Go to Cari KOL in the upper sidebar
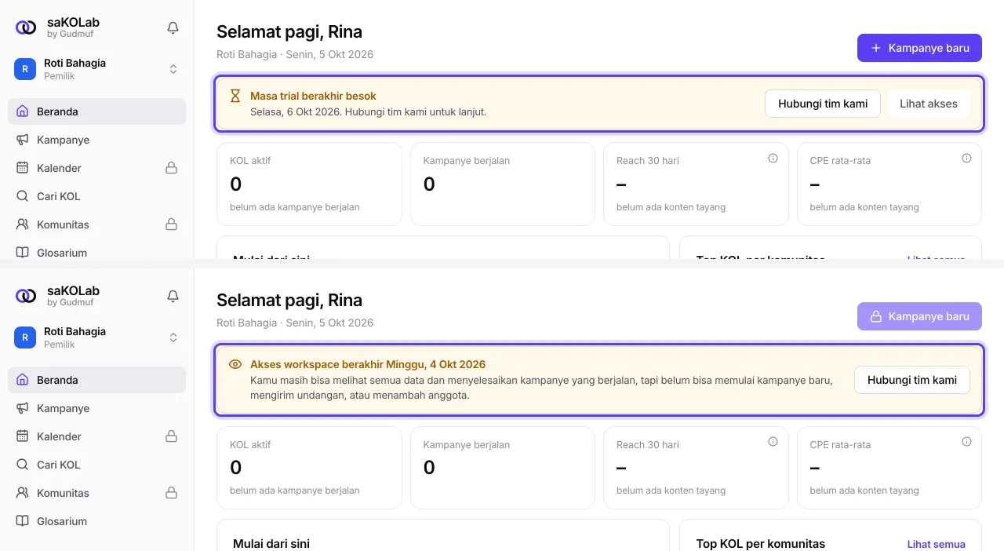This screenshot has height=551, width=1004. (97, 196)
